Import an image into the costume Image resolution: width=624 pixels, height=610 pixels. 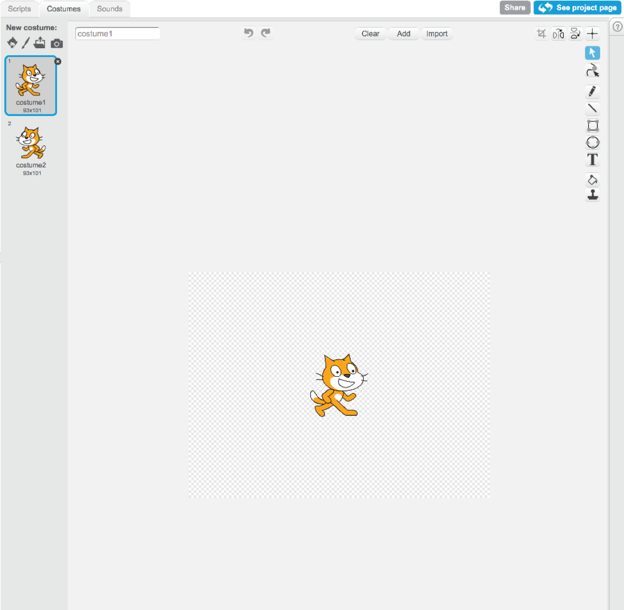coord(437,34)
